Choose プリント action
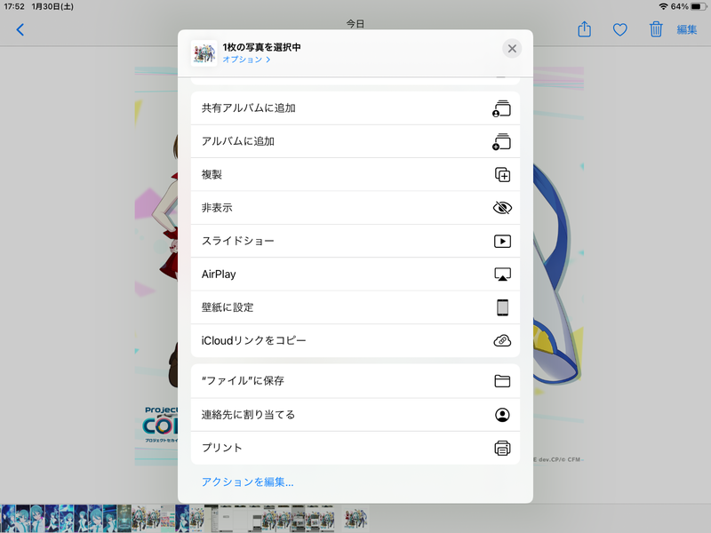Image resolution: width=711 pixels, height=533 pixels. point(355,448)
